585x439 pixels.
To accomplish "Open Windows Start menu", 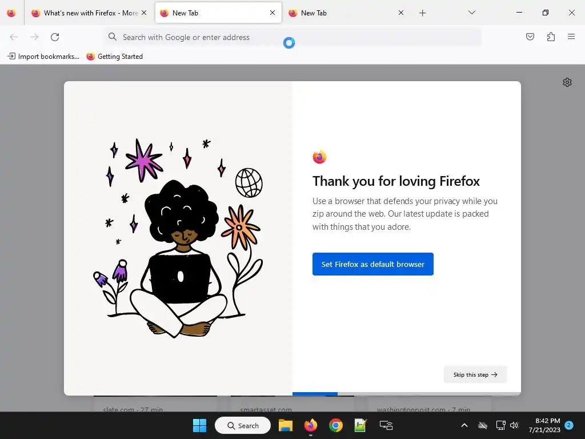I will click(x=199, y=425).
